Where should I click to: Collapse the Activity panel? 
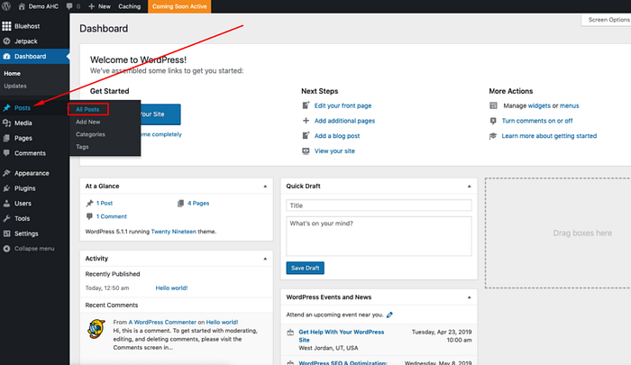265,259
